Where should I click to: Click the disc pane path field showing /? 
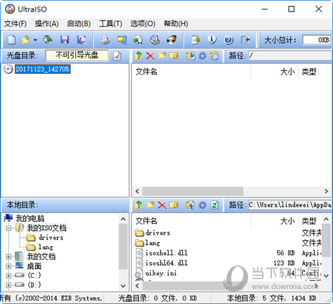coord(290,56)
